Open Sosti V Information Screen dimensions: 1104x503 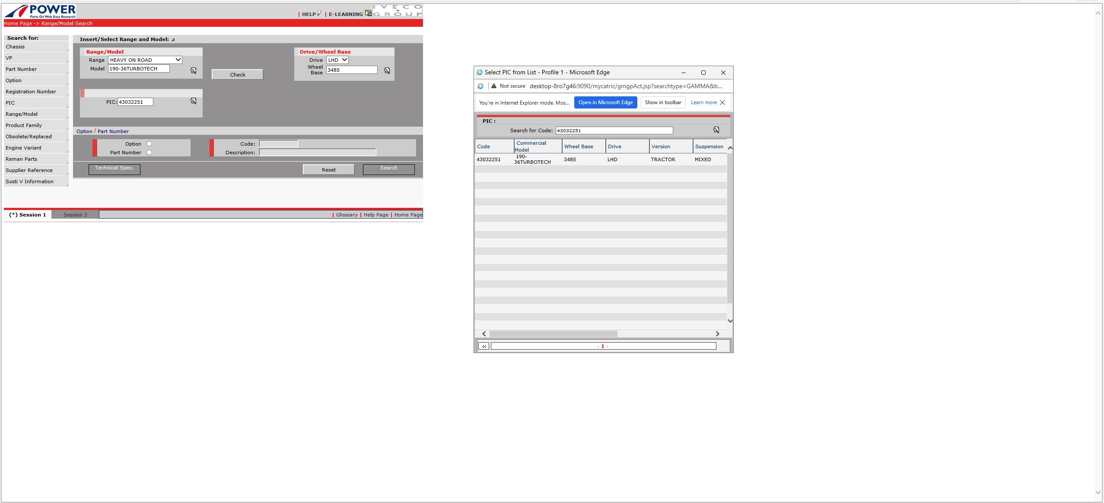point(36,181)
